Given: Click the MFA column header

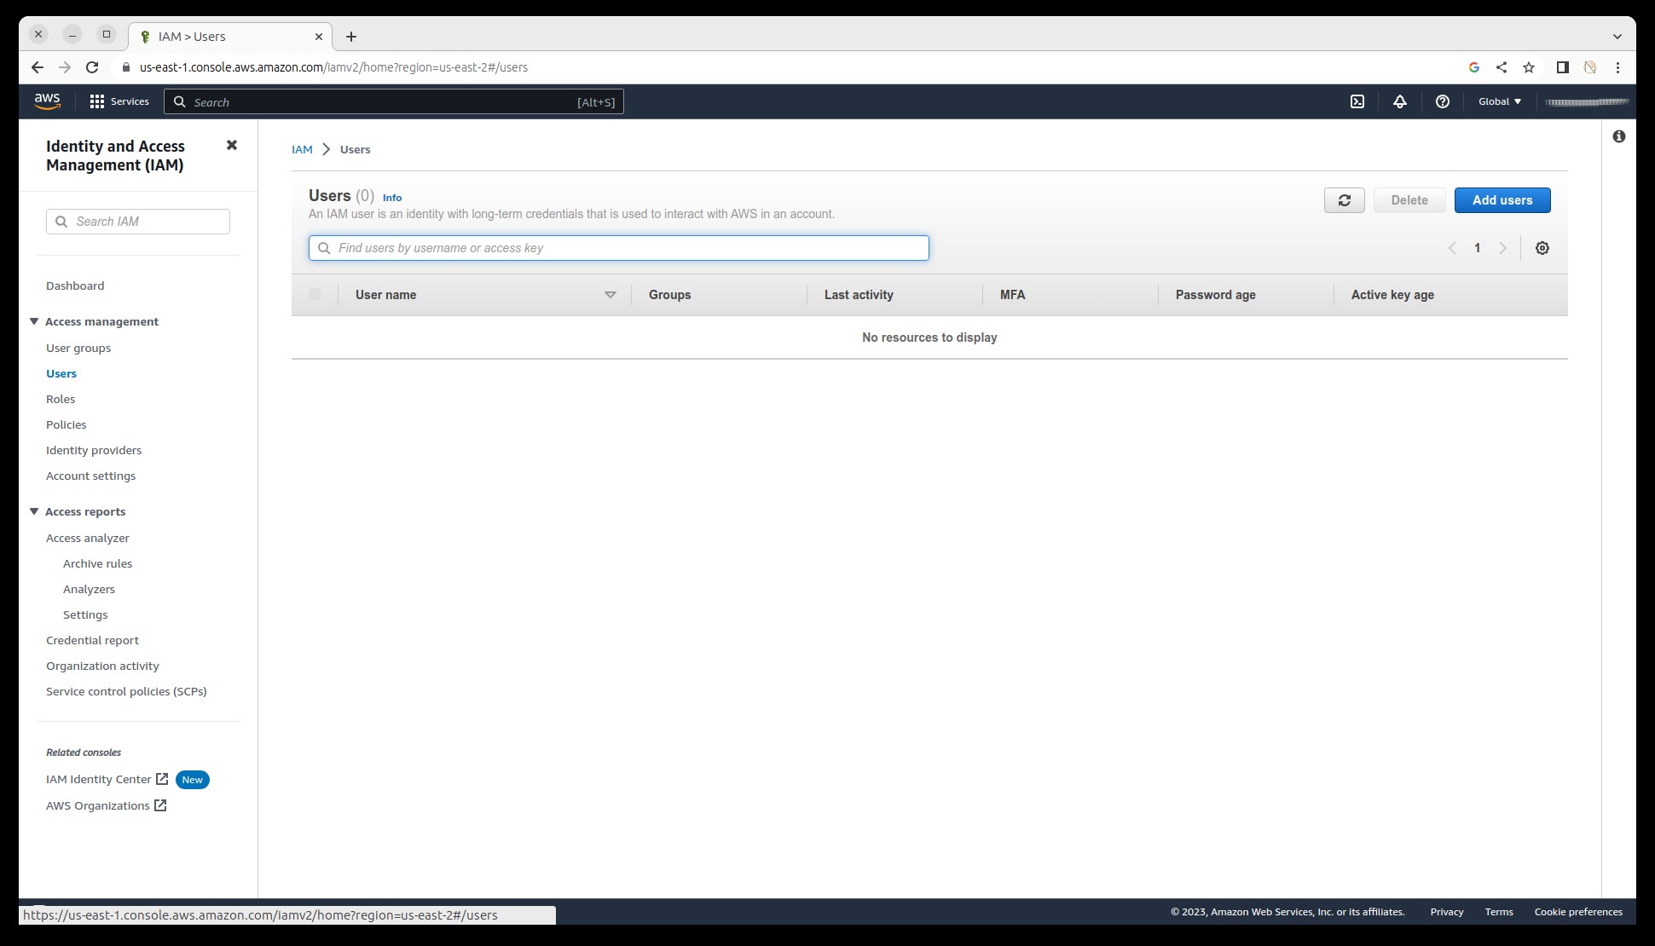Looking at the screenshot, I should [1013, 295].
